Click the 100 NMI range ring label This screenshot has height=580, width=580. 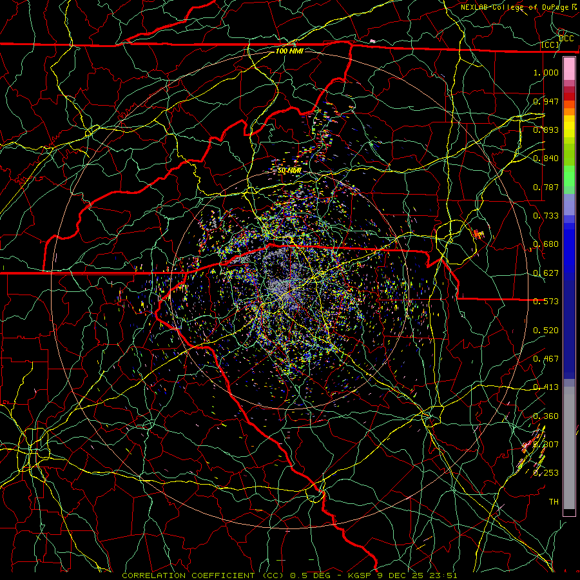pyautogui.click(x=289, y=51)
